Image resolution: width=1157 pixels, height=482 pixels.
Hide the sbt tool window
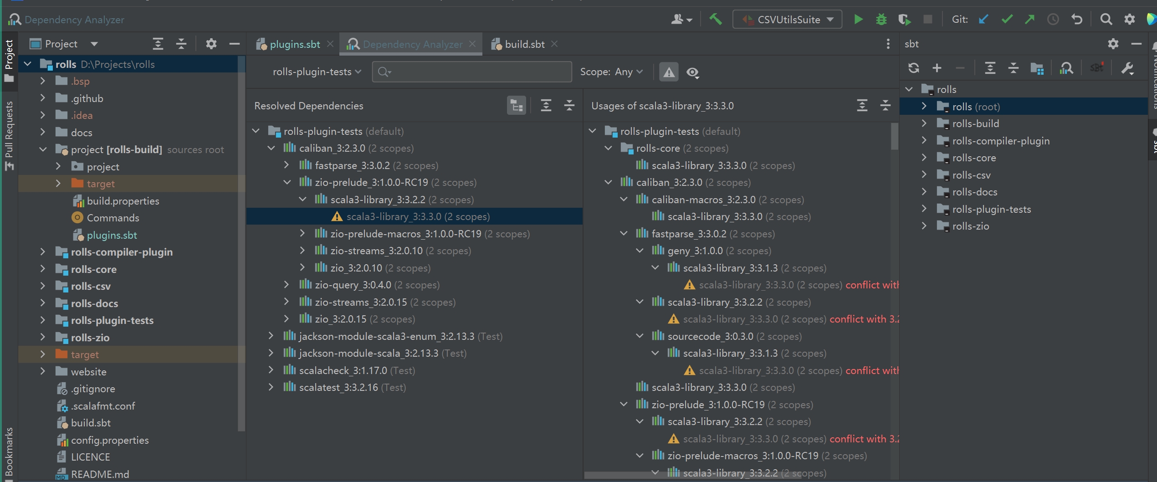click(1136, 44)
